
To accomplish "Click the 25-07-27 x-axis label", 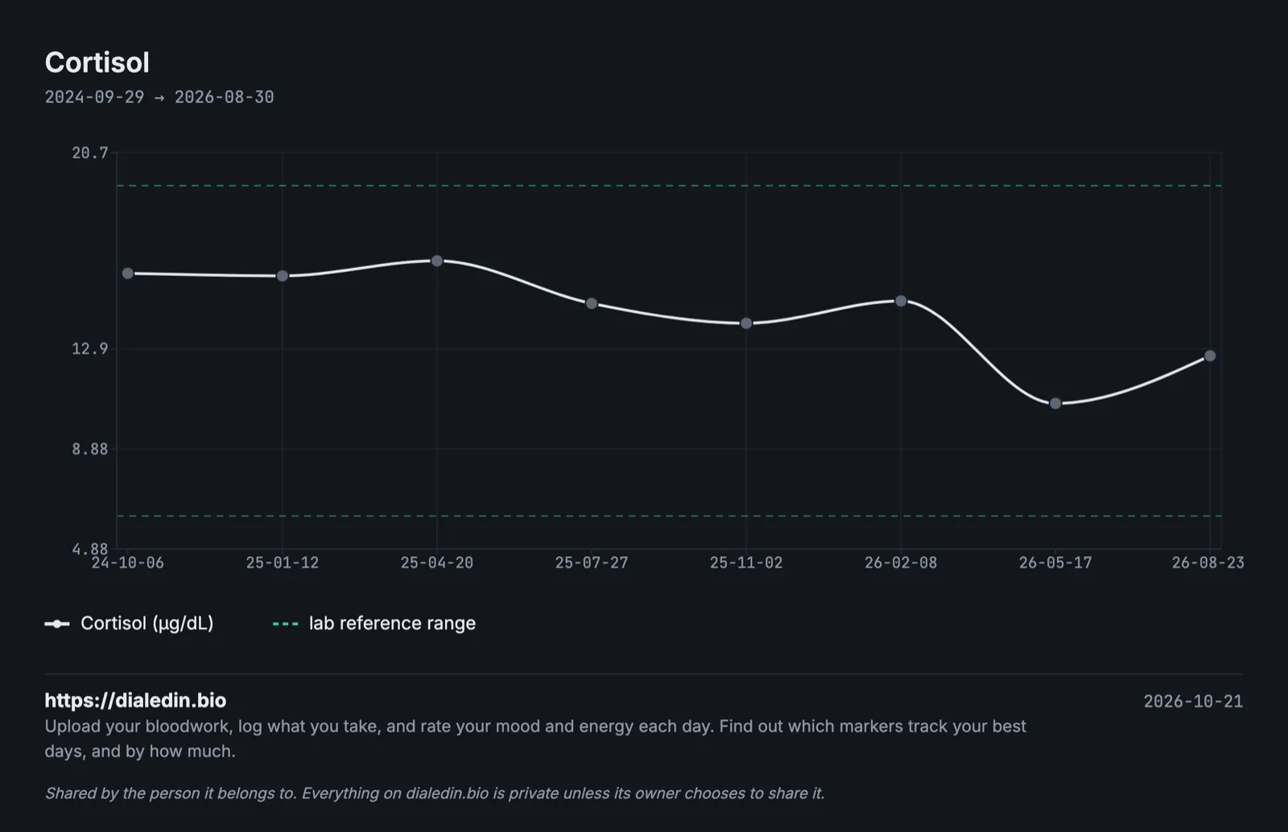I will (x=592, y=562).
